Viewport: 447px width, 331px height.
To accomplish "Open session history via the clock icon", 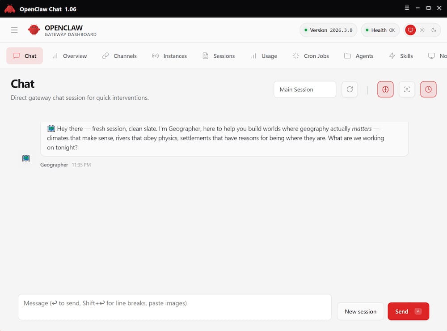I will (428, 89).
